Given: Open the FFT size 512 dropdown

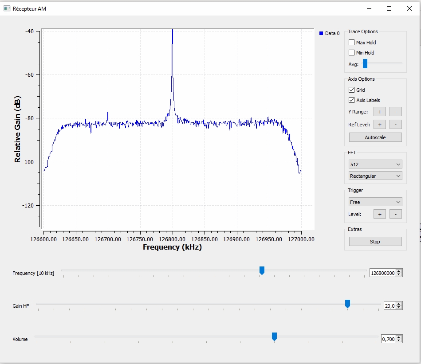Looking at the screenshot, I should coord(375,164).
